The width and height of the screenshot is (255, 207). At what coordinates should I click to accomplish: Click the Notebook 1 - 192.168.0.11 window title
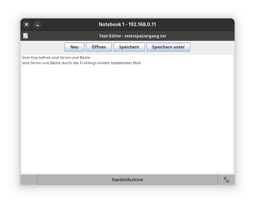[x=127, y=24]
